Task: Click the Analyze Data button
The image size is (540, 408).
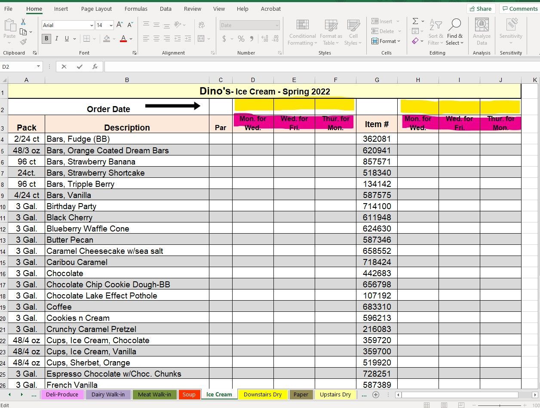Action: point(482,32)
